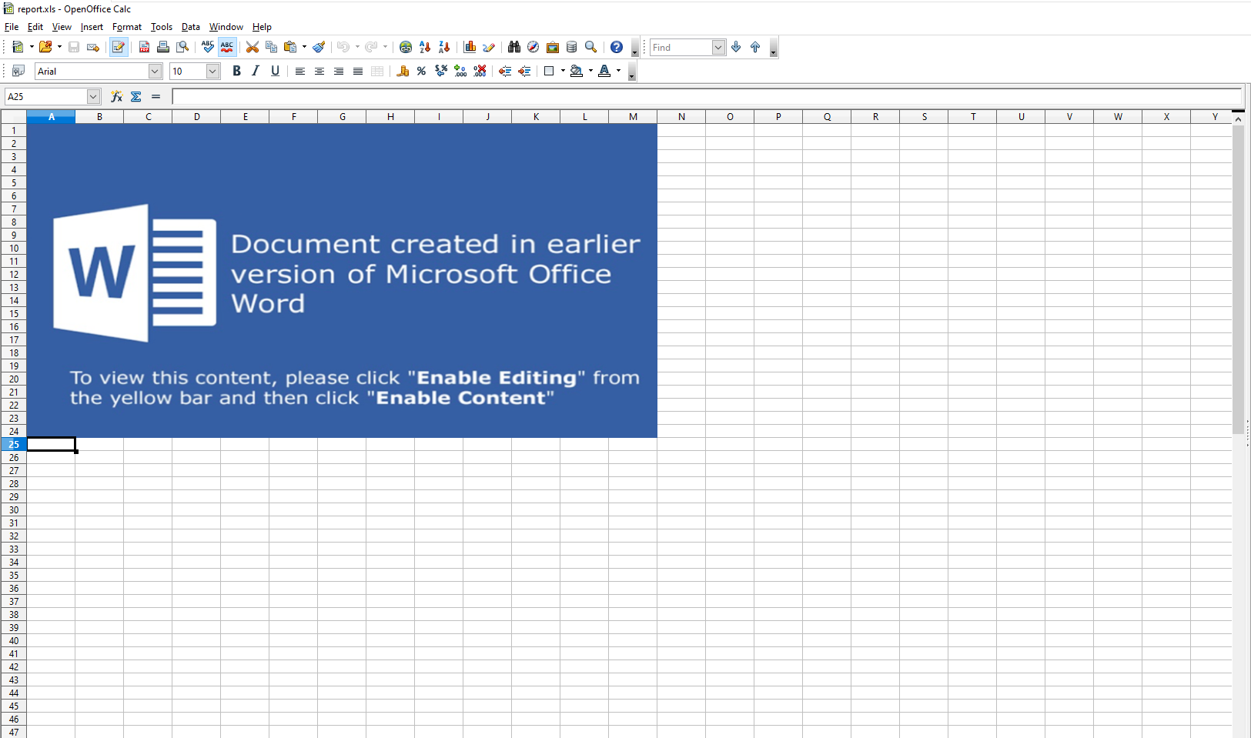1251x738 pixels.
Task: Delete a decimal place
Action: pyautogui.click(x=480, y=71)
